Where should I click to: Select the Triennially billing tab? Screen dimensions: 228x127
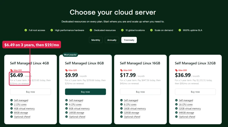(x=129, y=40)
